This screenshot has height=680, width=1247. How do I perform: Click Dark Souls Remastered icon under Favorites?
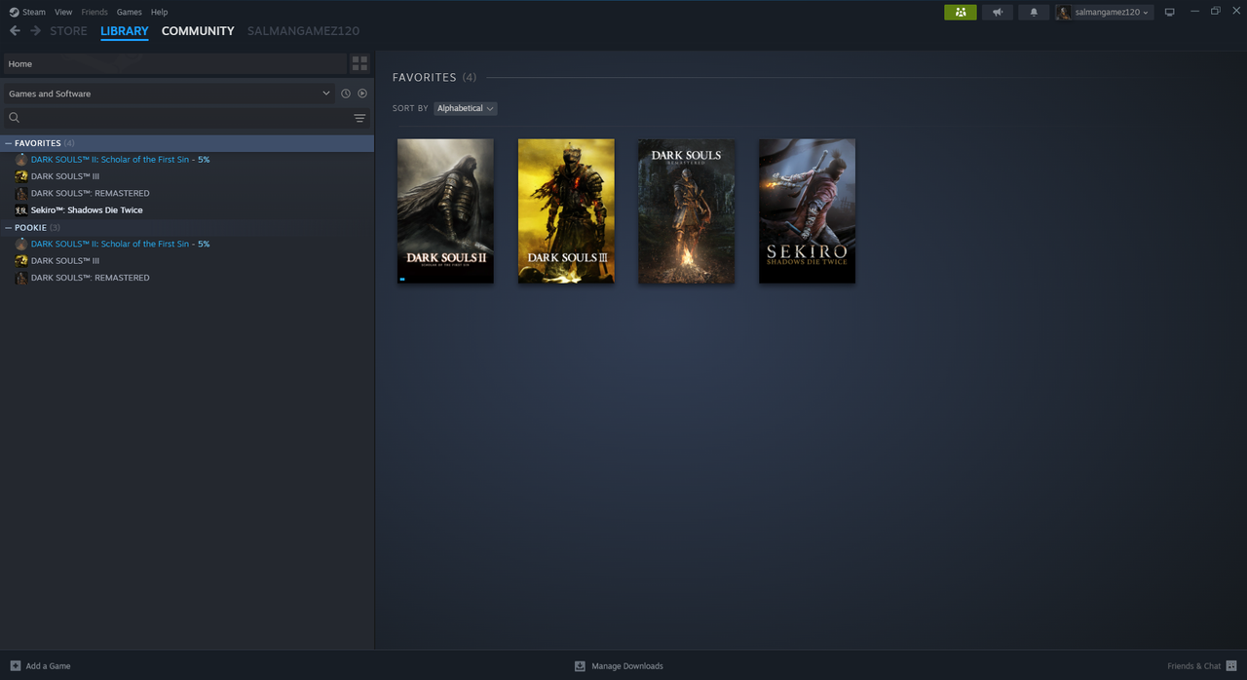21,193
